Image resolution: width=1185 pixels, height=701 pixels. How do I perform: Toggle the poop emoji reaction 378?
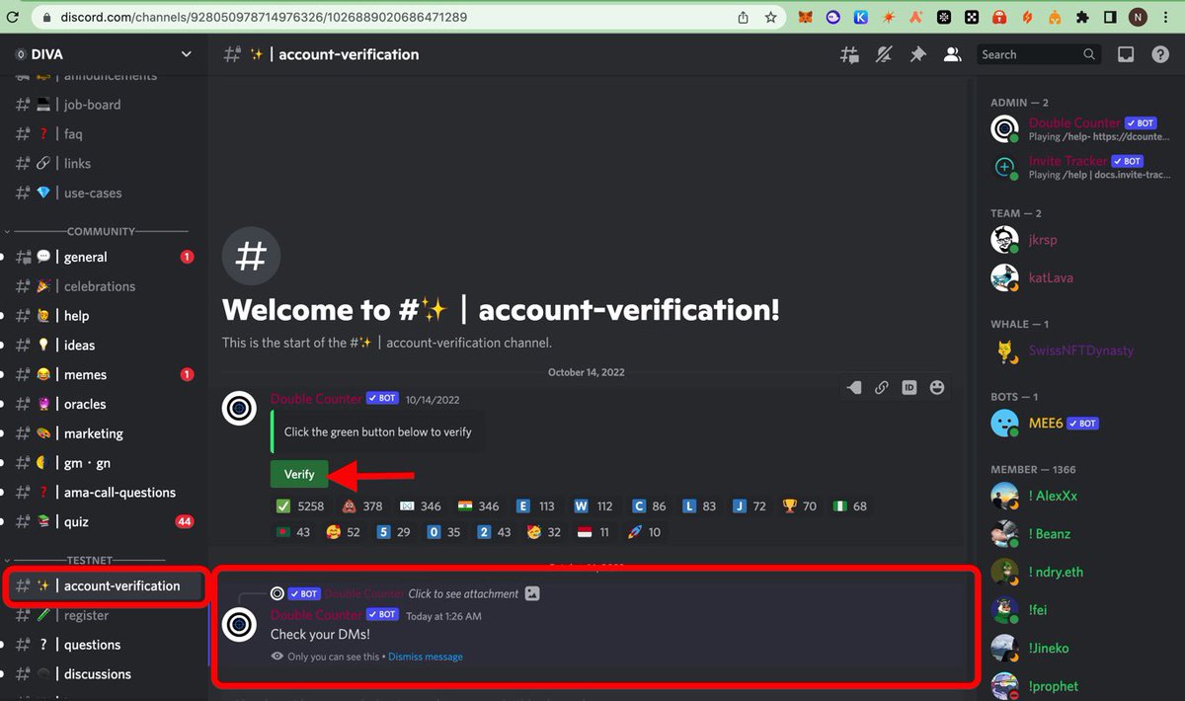[360, 506]
